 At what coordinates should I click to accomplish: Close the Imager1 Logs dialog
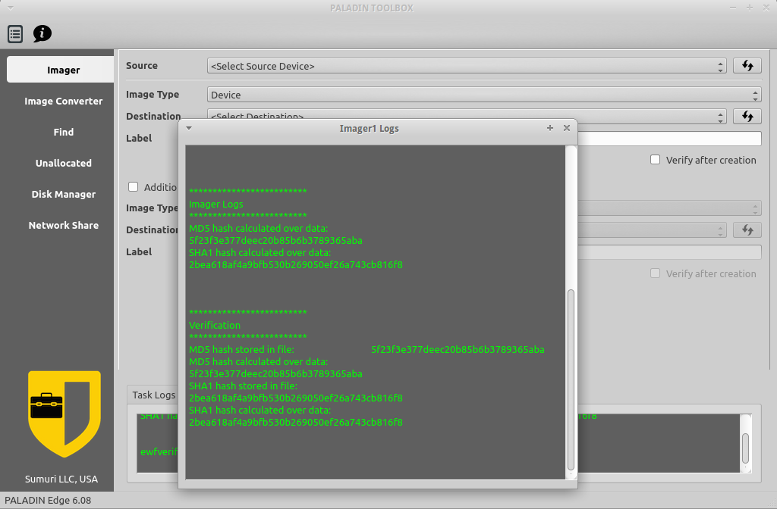tap(567, 128)
